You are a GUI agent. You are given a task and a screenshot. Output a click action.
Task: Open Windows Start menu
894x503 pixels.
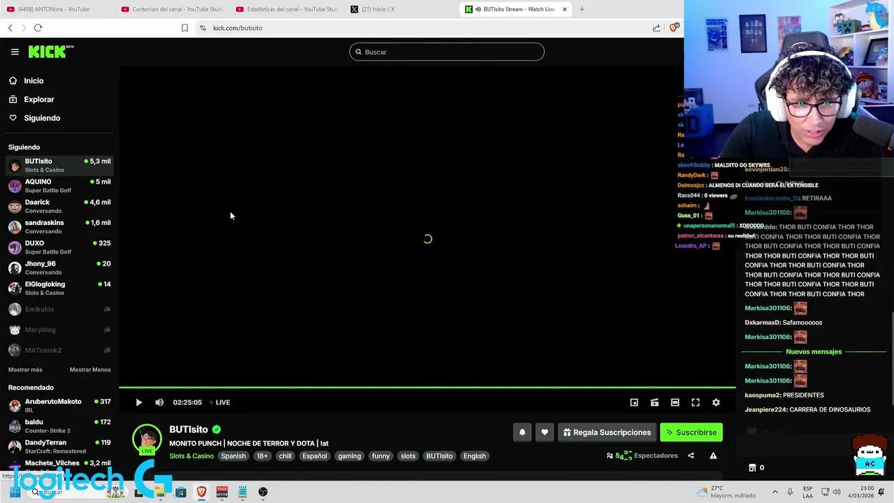15,492
